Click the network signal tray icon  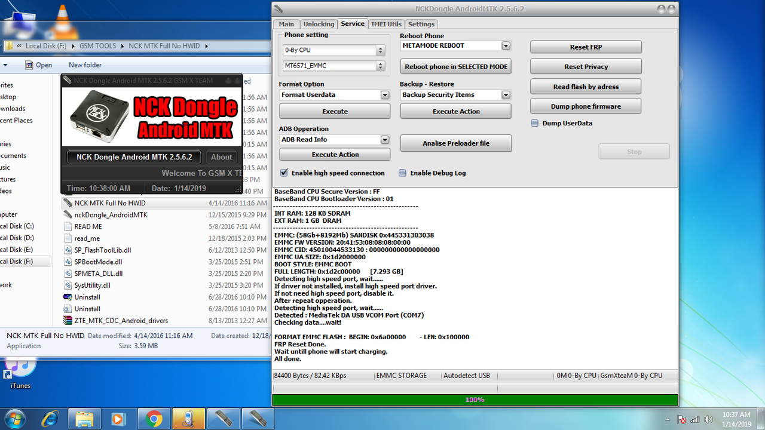695,419
